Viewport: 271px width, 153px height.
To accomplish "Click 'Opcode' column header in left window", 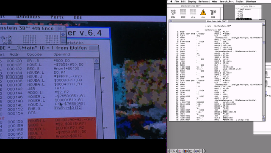I will click(x=34, y=54).
